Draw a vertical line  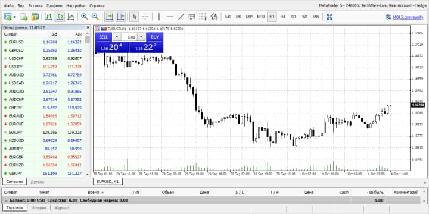[159, 17]
